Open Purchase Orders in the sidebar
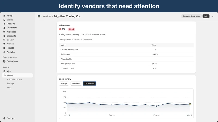Screen dimensions: 218x122 [x=14, y=79]
